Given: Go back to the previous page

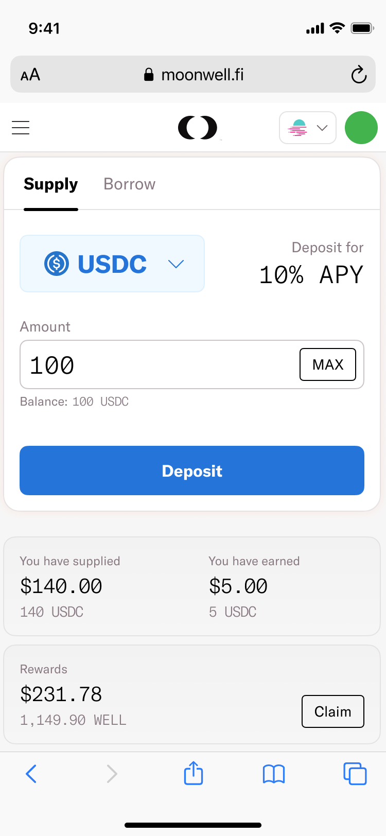Looking at the screenshot, I should (x=31, y=774).
